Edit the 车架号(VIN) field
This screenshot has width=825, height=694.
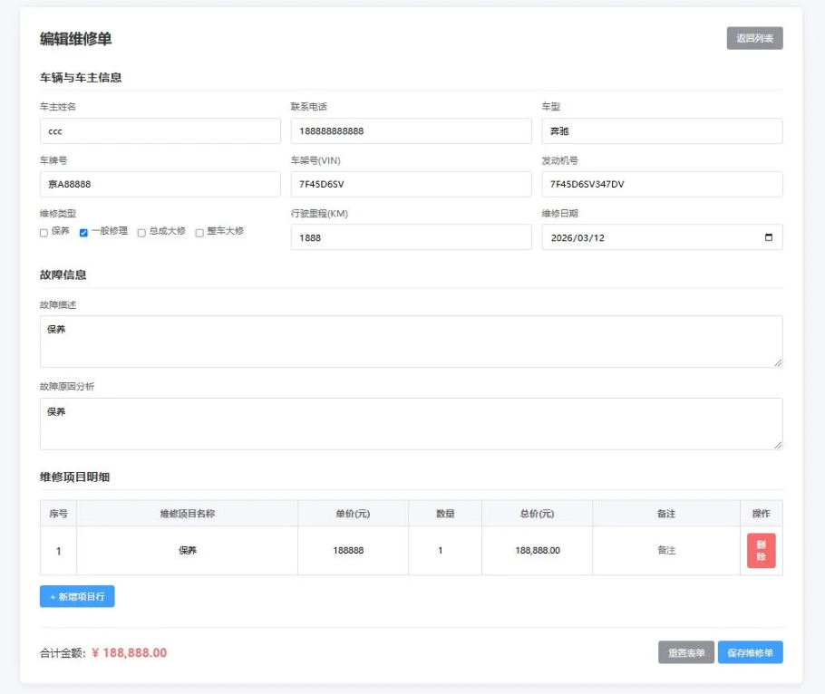[411, 185]
